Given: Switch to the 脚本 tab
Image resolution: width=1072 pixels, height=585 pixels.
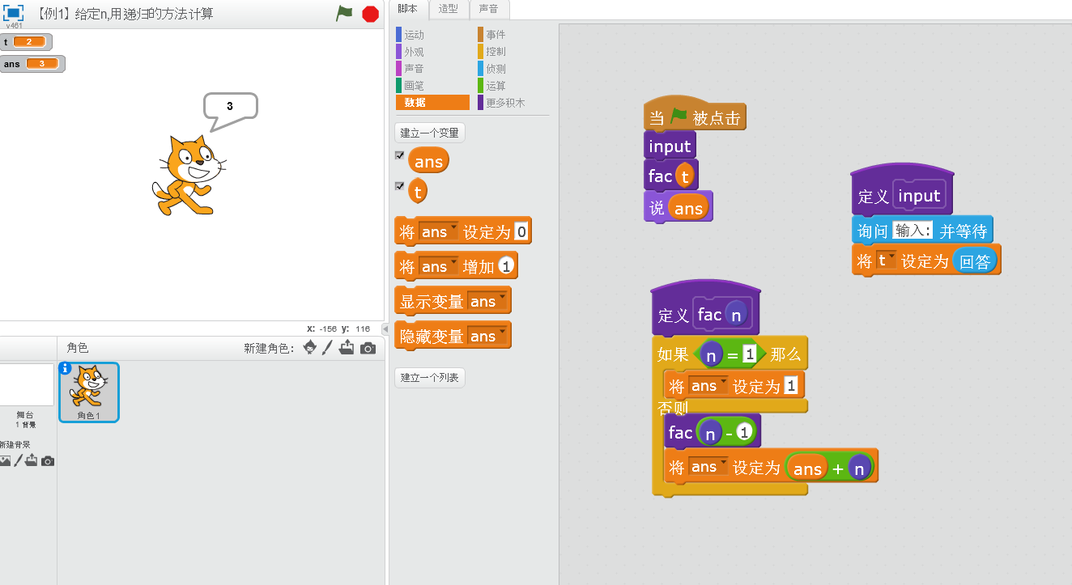Looking at the screenshot, I should pyautogui.click(x=407, y=9).
